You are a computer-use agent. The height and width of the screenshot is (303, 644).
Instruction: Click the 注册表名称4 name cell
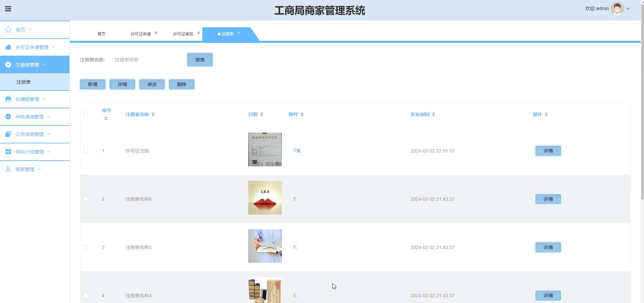pos(139,296)
